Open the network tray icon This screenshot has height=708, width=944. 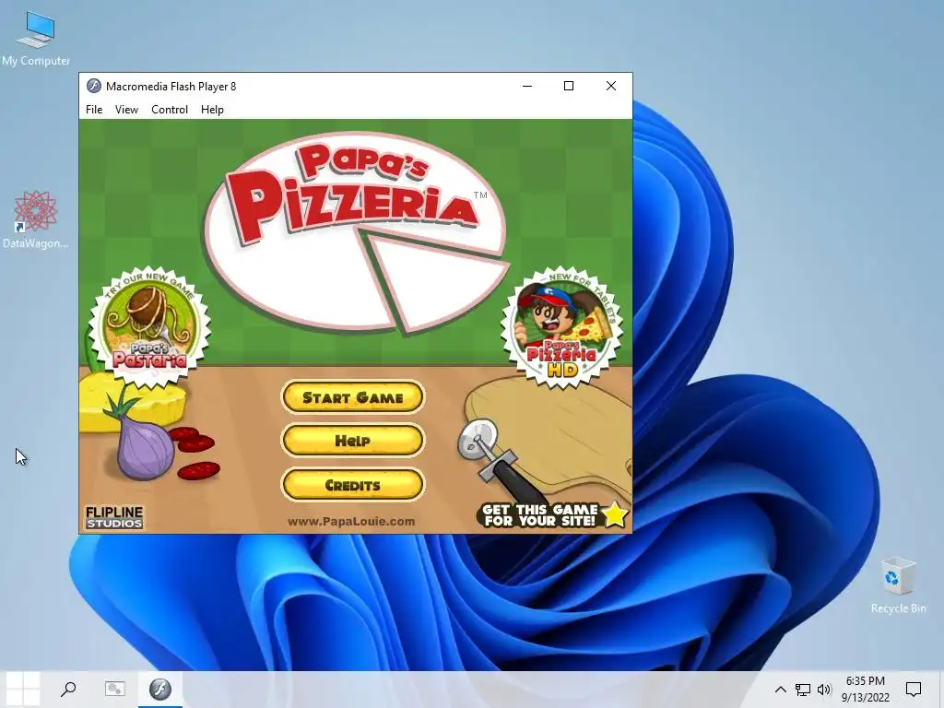tap(803, 690)
